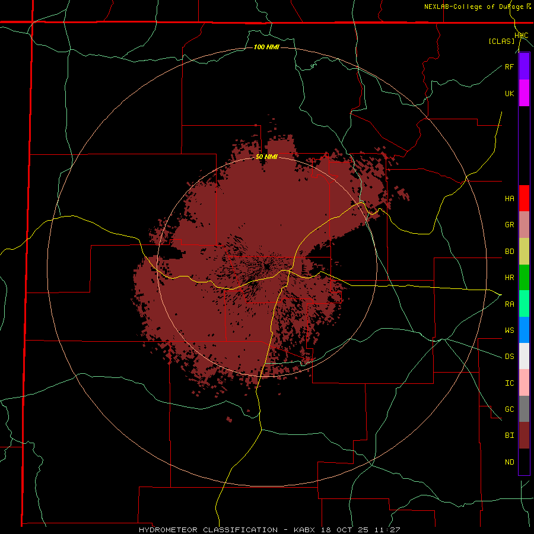Viewport: 534px width, 534px height.
Task: Click the magenta UK color swatch
Action: point(524,93)
